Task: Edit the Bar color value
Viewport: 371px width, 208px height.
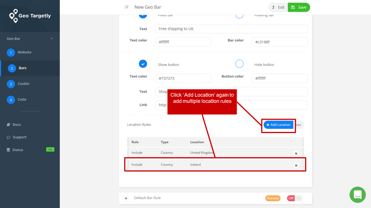Action: pos(279,42)
